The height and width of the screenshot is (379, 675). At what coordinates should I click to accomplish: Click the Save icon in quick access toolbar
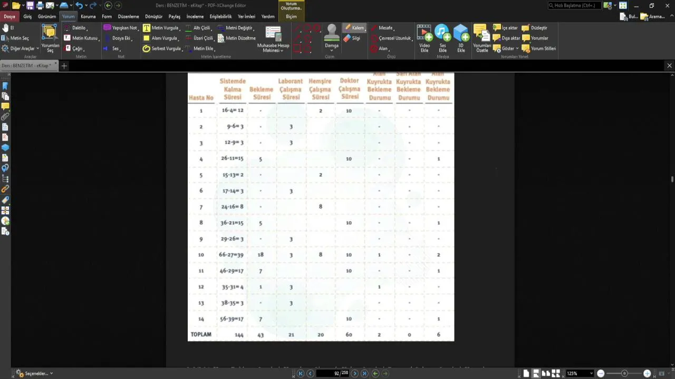tap(30, 5)
